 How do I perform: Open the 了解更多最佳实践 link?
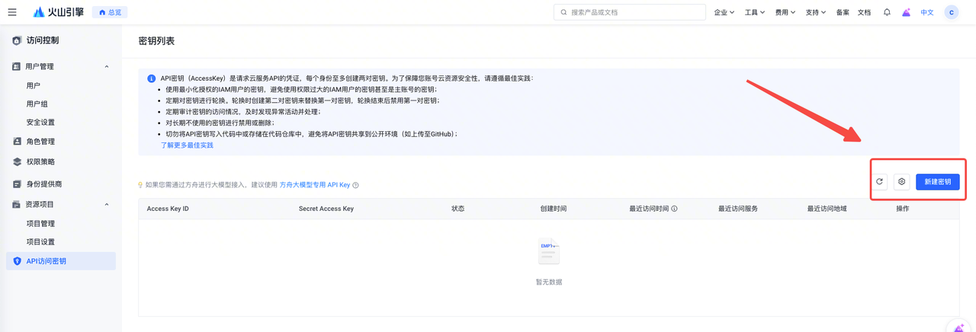pos(187,145)
